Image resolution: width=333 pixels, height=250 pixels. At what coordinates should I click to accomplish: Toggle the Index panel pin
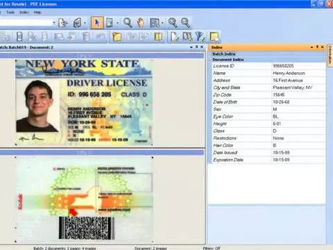(x=318, y=47)
